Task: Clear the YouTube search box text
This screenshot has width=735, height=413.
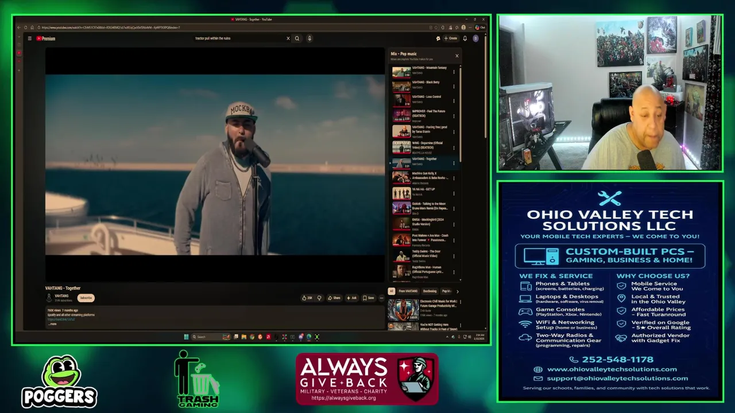Action: [288, 38]
